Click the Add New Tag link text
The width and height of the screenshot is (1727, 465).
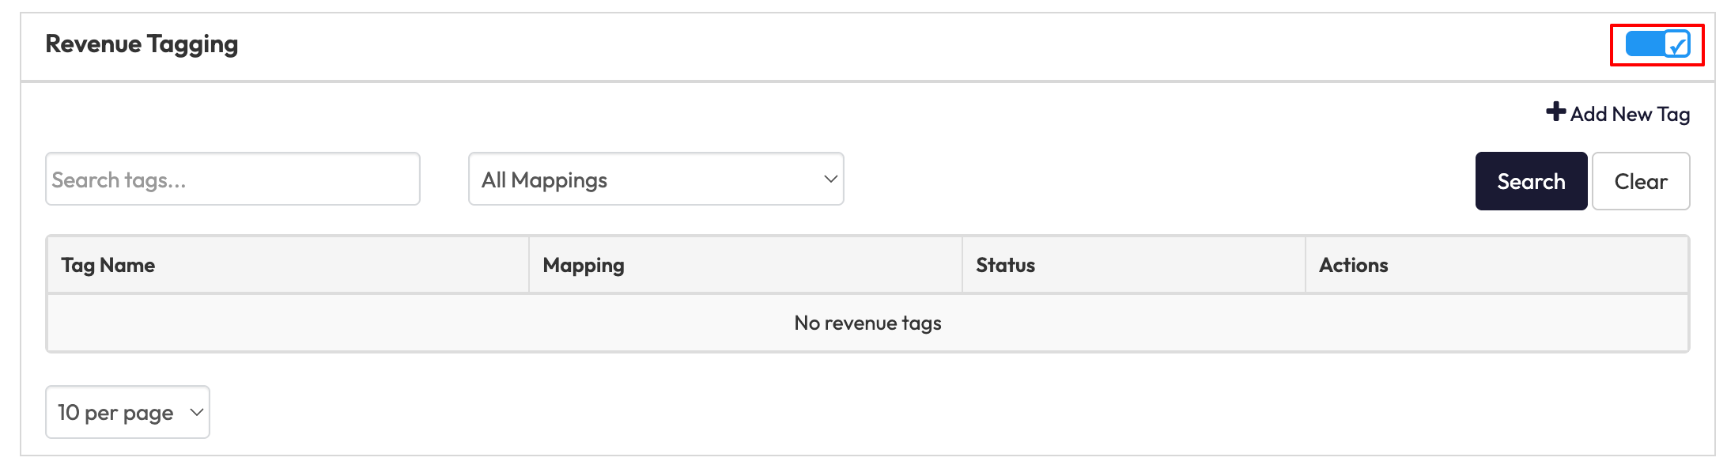pos(1630,115)
